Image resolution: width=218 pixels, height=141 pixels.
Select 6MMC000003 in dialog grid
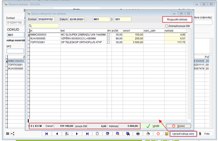(45, 34)
